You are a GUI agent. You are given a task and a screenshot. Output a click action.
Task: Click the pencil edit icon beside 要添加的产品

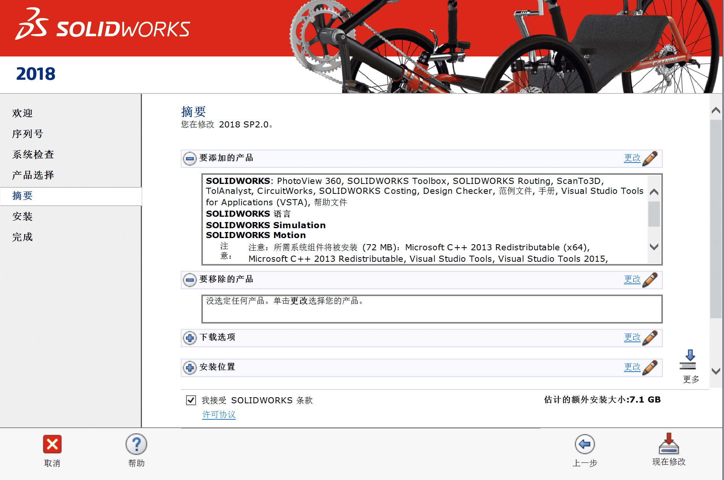(651, 158)
